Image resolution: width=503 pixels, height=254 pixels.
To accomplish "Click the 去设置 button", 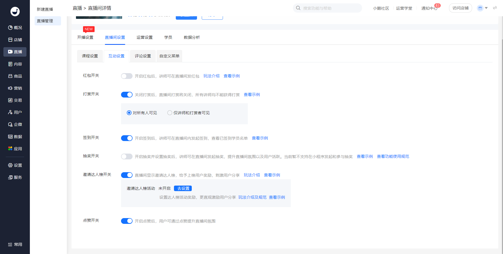I will pos(183,188).
